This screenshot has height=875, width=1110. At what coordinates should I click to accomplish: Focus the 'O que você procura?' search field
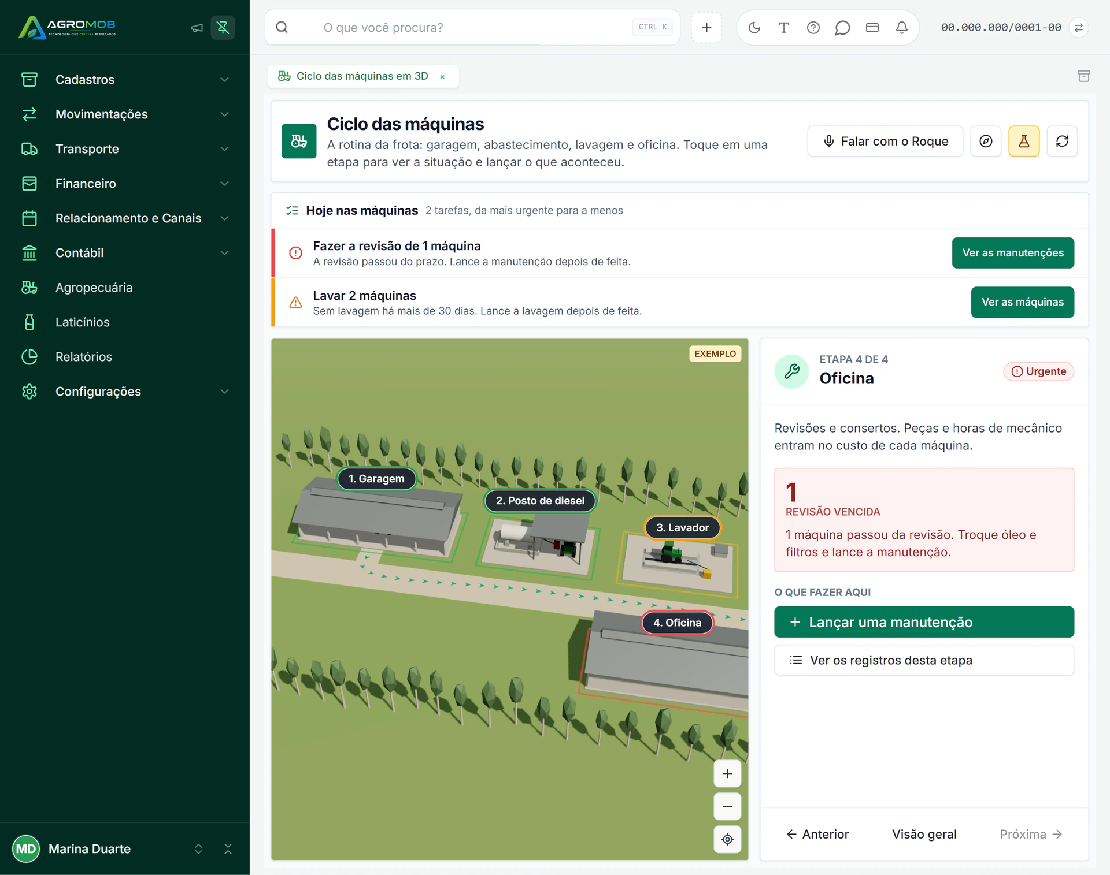[x=472, y=27]
